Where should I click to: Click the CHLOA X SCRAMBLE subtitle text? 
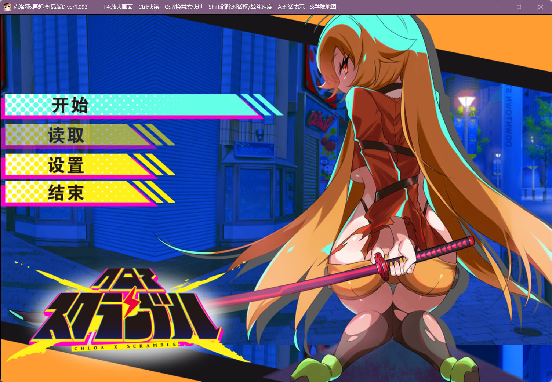[126, 346]
